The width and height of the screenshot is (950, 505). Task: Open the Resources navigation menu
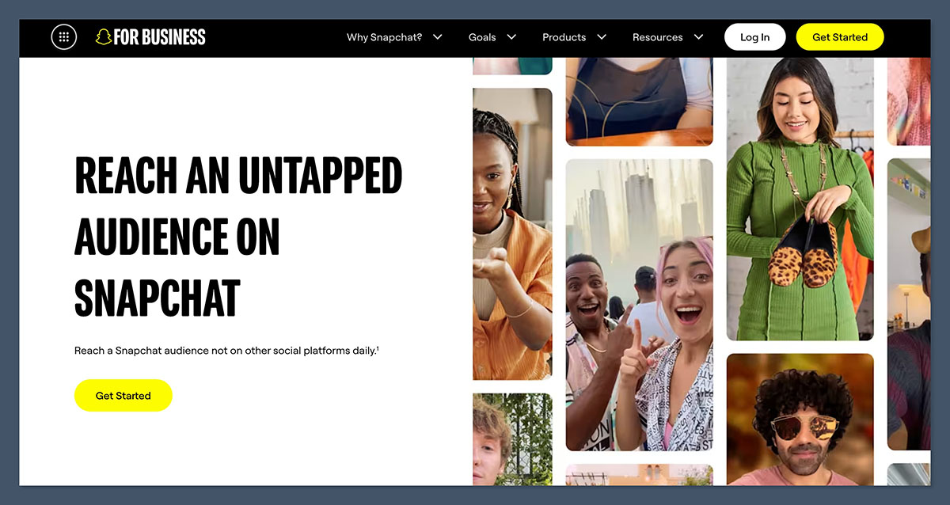point(658,36)
